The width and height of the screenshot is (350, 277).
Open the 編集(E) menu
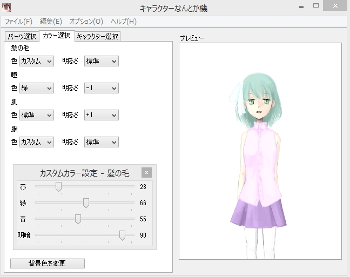51,22
